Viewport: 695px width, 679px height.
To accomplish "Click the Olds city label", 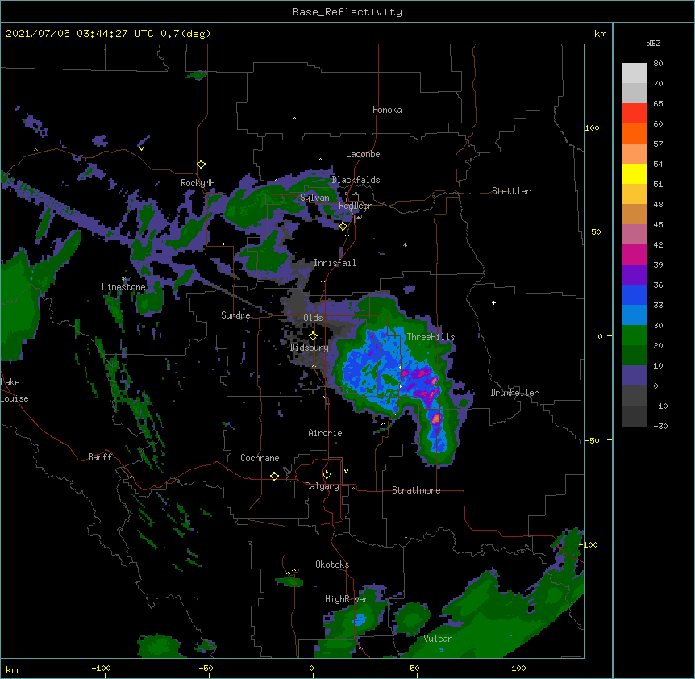I will coord(313,318).
